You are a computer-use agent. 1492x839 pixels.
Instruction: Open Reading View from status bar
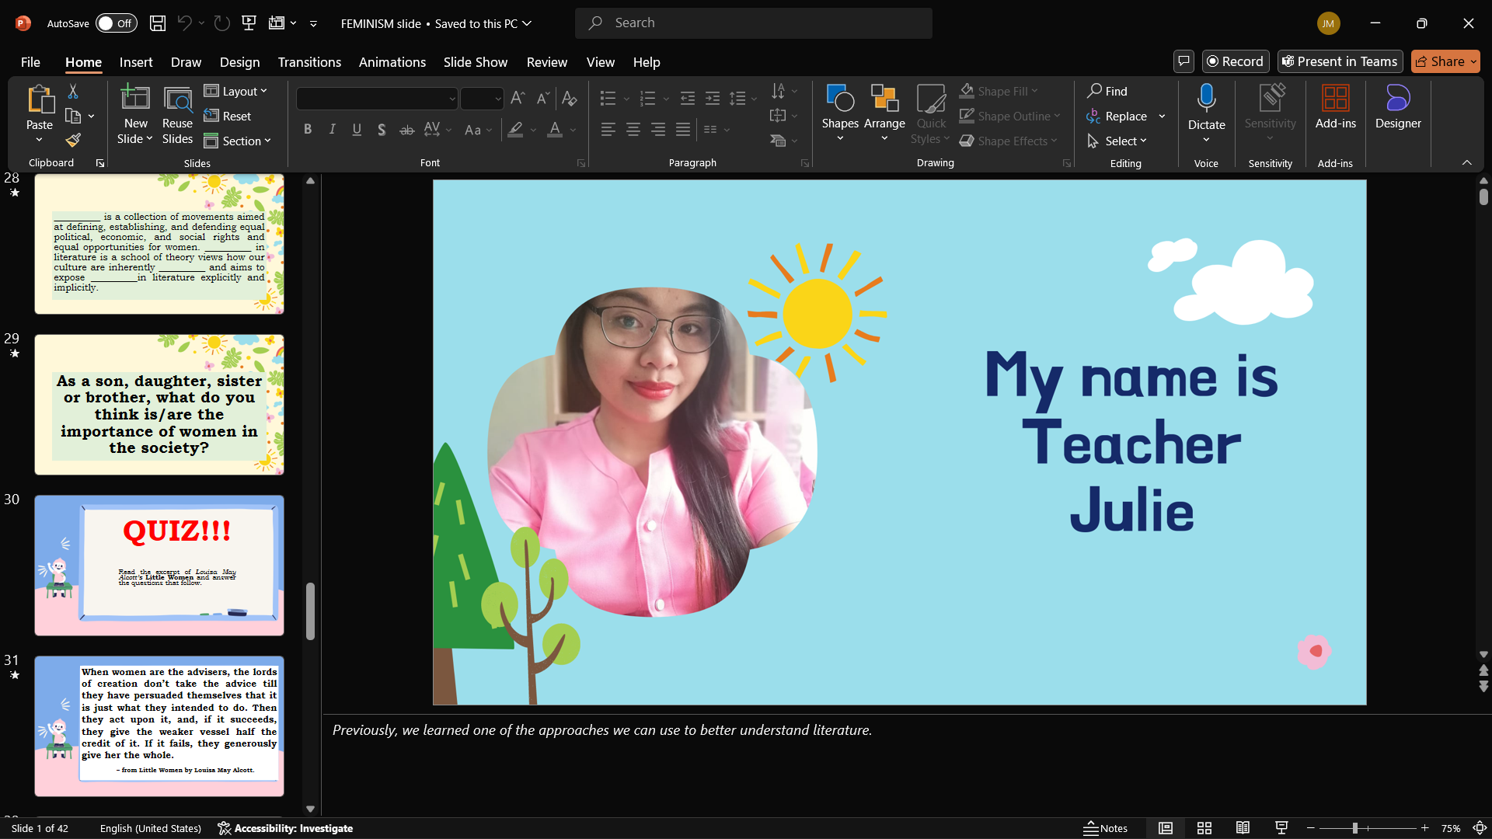coord(1243,828)
